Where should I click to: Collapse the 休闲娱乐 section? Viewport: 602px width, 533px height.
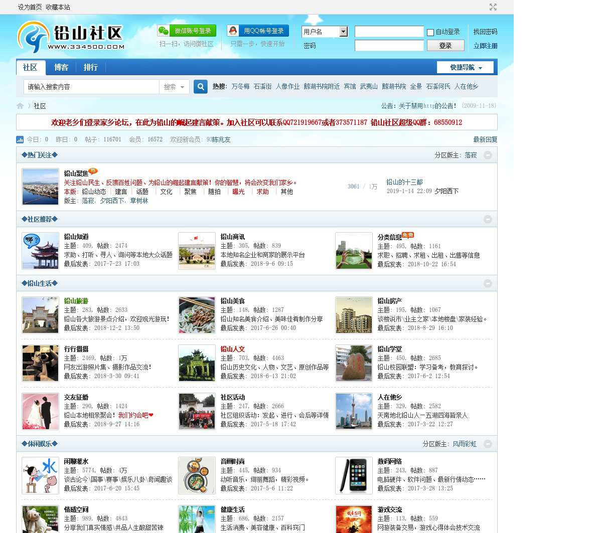(x=488, y=444)
